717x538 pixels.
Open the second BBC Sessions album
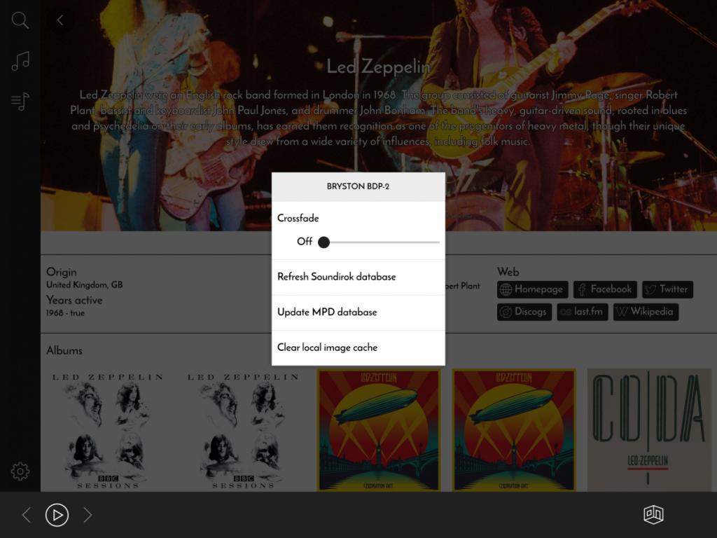(243, 430)
